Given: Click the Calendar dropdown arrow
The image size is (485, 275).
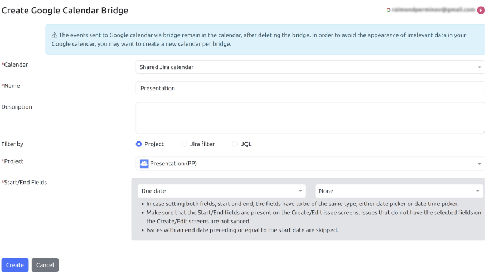Looking at the screenshot, I should click(479, 67).
